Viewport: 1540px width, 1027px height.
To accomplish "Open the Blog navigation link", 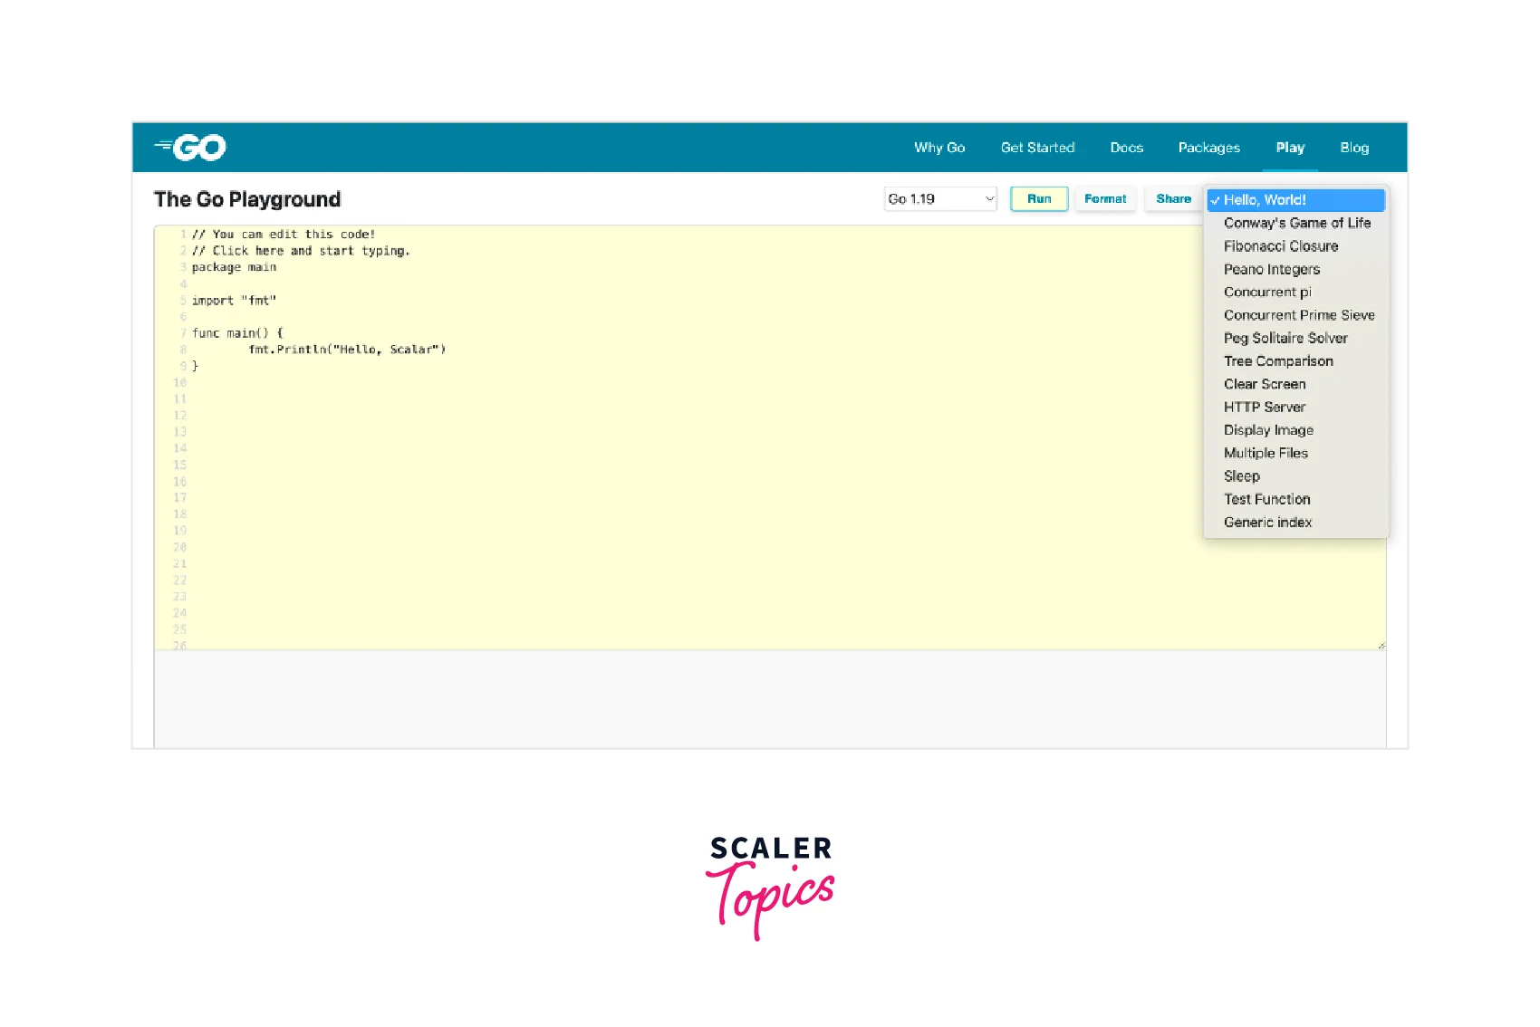I will coord(1354,148).
